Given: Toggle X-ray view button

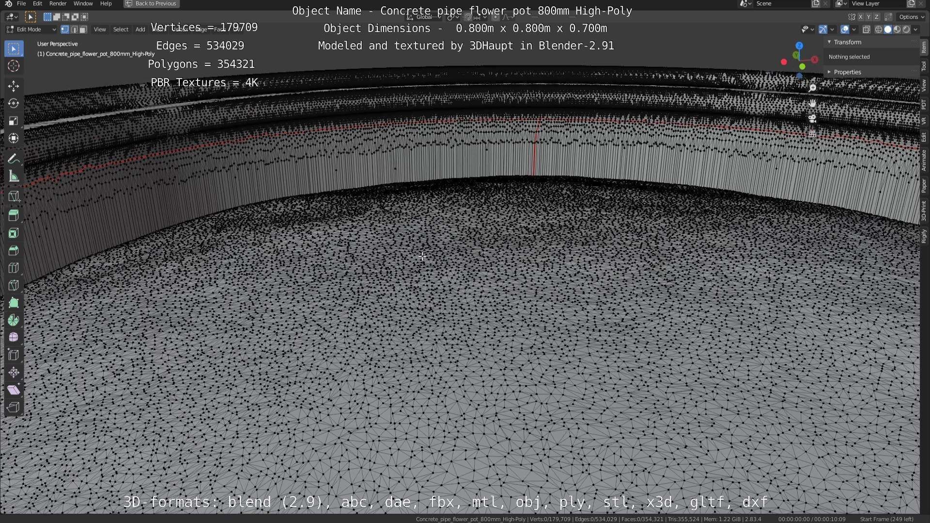Looking at the screenshot, I should pos(867,30).
